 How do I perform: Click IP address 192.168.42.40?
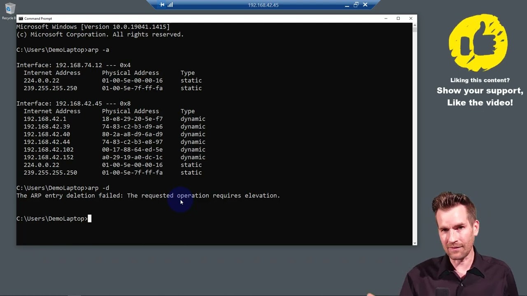click(47, 134)
